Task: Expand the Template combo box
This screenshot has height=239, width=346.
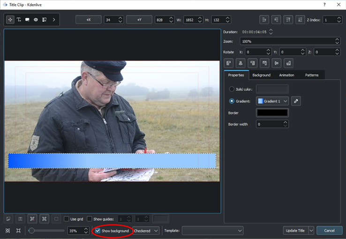Action: (x=212, y=231)
